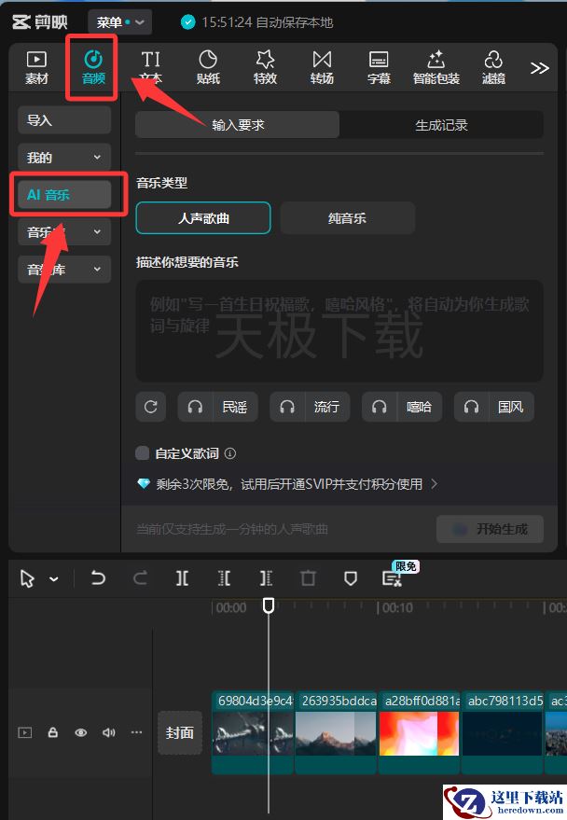
Task: Select clip 263935bddca on the timeline
Action: click(x=336, y=732)
